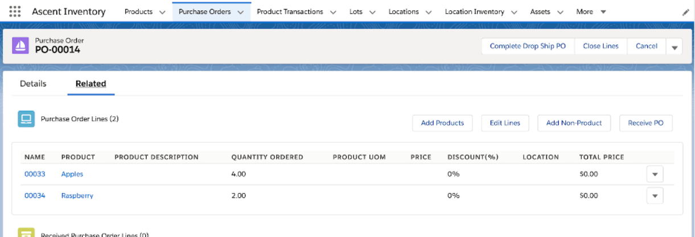
Task: Click the Close Lines button
Action: 601,46
